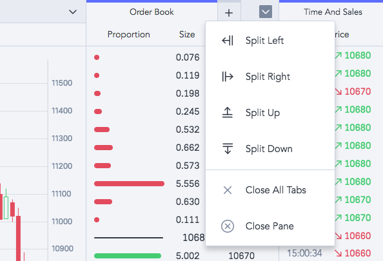The image size is (383, 261).
Task: Click the circled X Close Pane icon
Action: pos(228,226)
